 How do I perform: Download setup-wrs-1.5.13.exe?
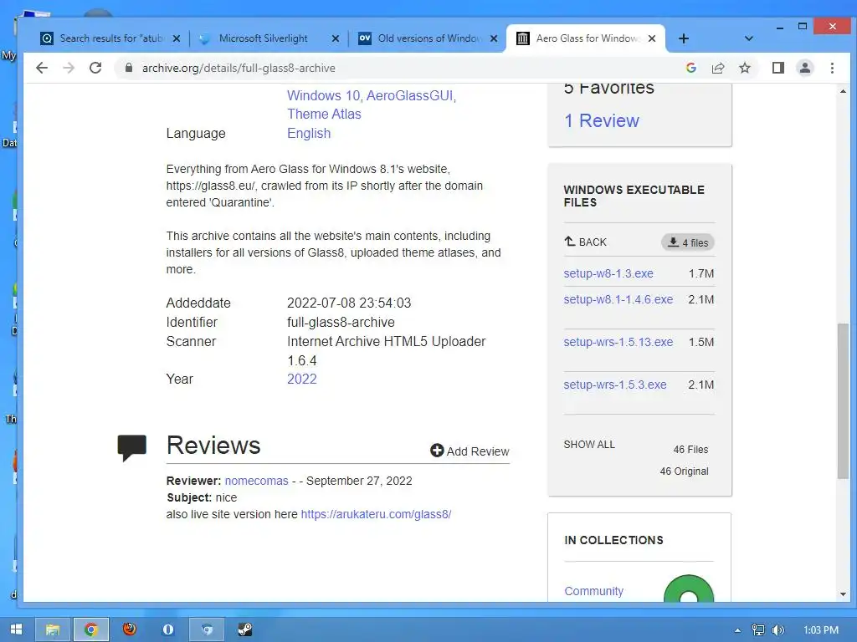(618, 342)
